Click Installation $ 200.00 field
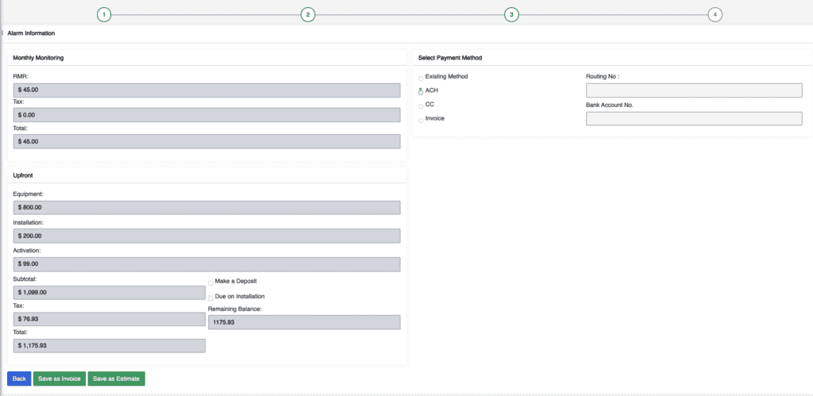The image size is (813, 396). [207, 236]
